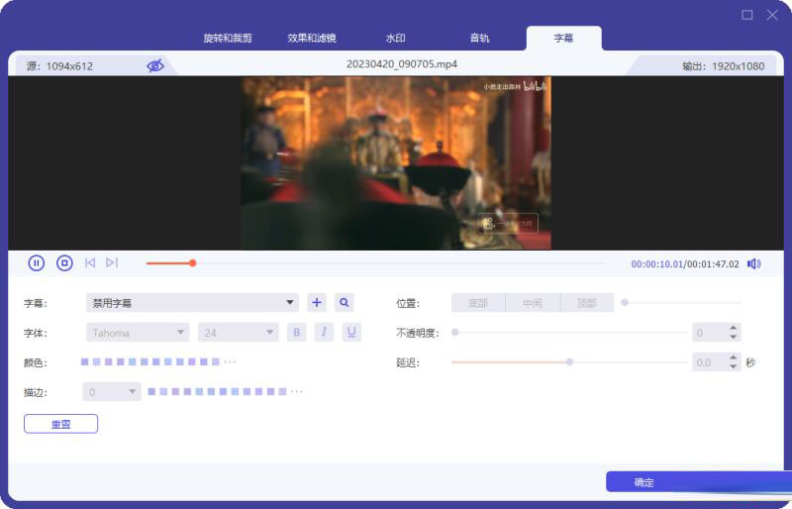Search subtitles online with magnifier icon
The width and height of the screenshot is (792, 509).
(x=344, y=302)
